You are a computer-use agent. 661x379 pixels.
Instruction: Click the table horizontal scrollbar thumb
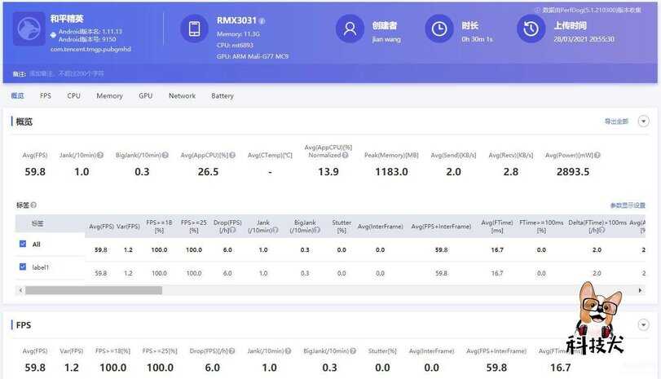tap(94, 290)
